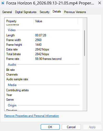Go to the Previous Versions tab
Screen dimensions: 103x131
pyautogui.click(x=75, y=12)
